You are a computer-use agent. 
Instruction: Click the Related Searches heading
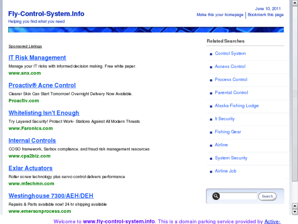click(x=225, y=41)
